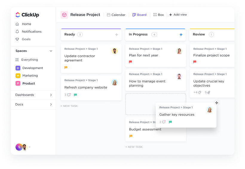Click the pink Release Project cube icon
245x169 pixels.
point(64,15)
